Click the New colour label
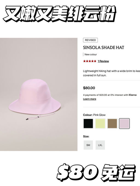 coord(91,54)
